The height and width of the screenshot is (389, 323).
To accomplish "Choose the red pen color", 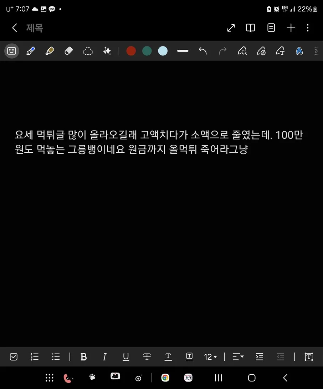I will [131, 51].
